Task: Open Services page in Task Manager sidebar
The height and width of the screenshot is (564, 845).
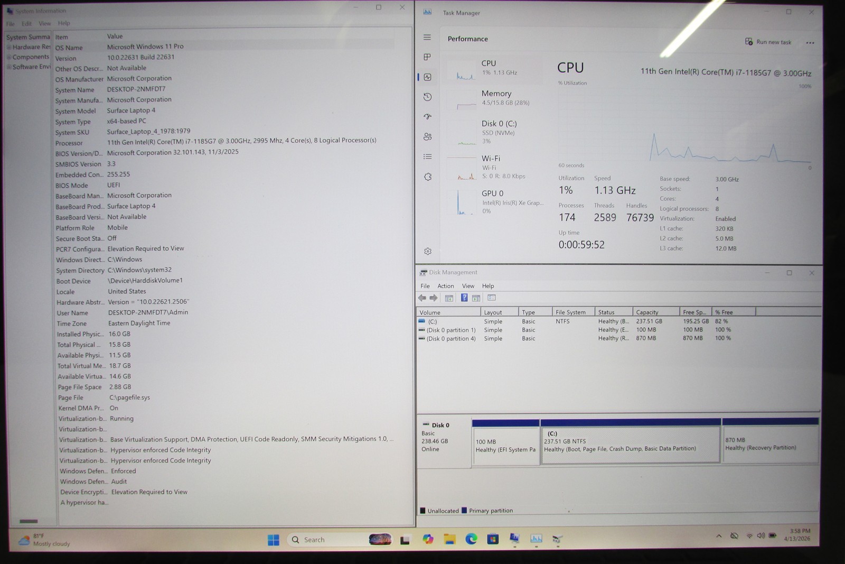Action: coord(428,177)
